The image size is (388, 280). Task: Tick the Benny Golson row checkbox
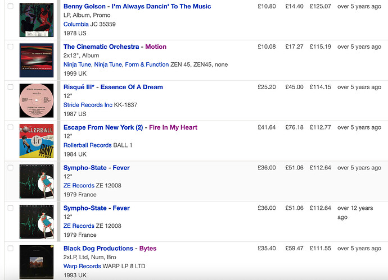click(10, 6)
